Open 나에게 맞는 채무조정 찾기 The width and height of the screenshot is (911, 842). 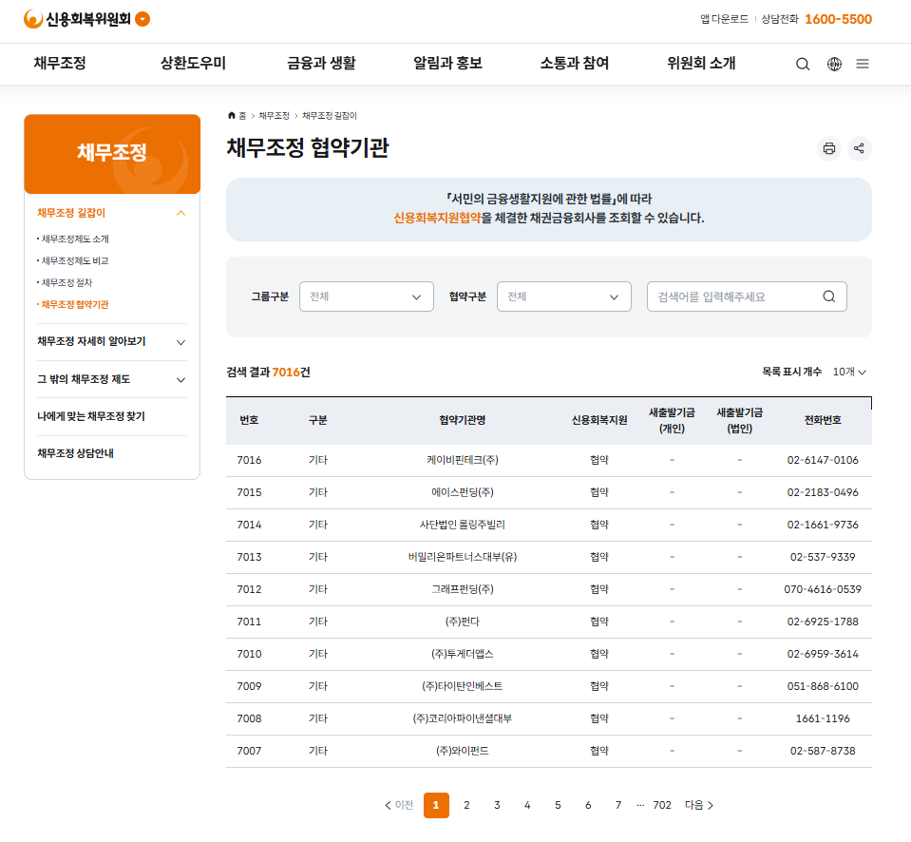[91, 416]
